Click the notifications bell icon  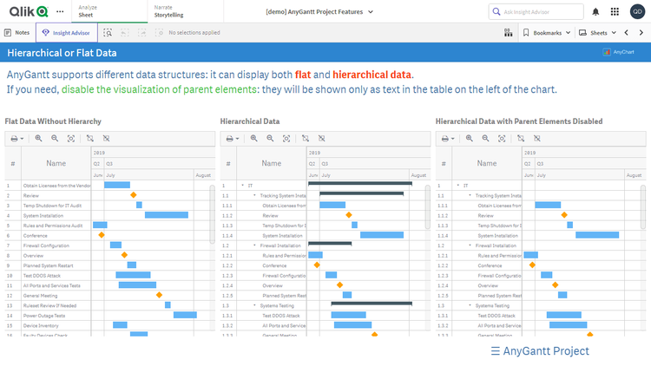pos(595,11)
